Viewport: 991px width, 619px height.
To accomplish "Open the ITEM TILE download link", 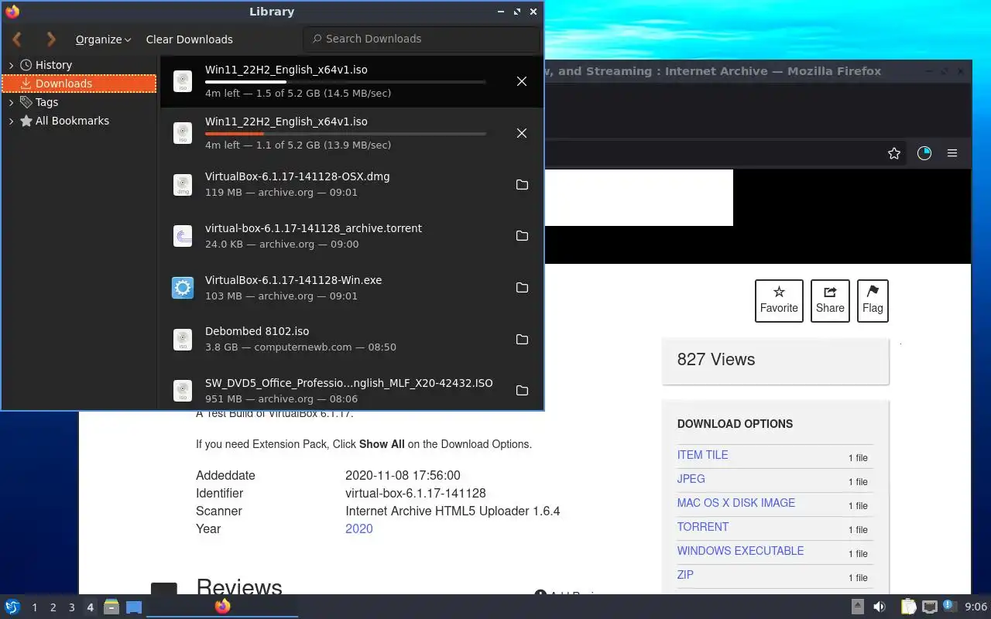I will pyautogui.click(x=702, y=455).
